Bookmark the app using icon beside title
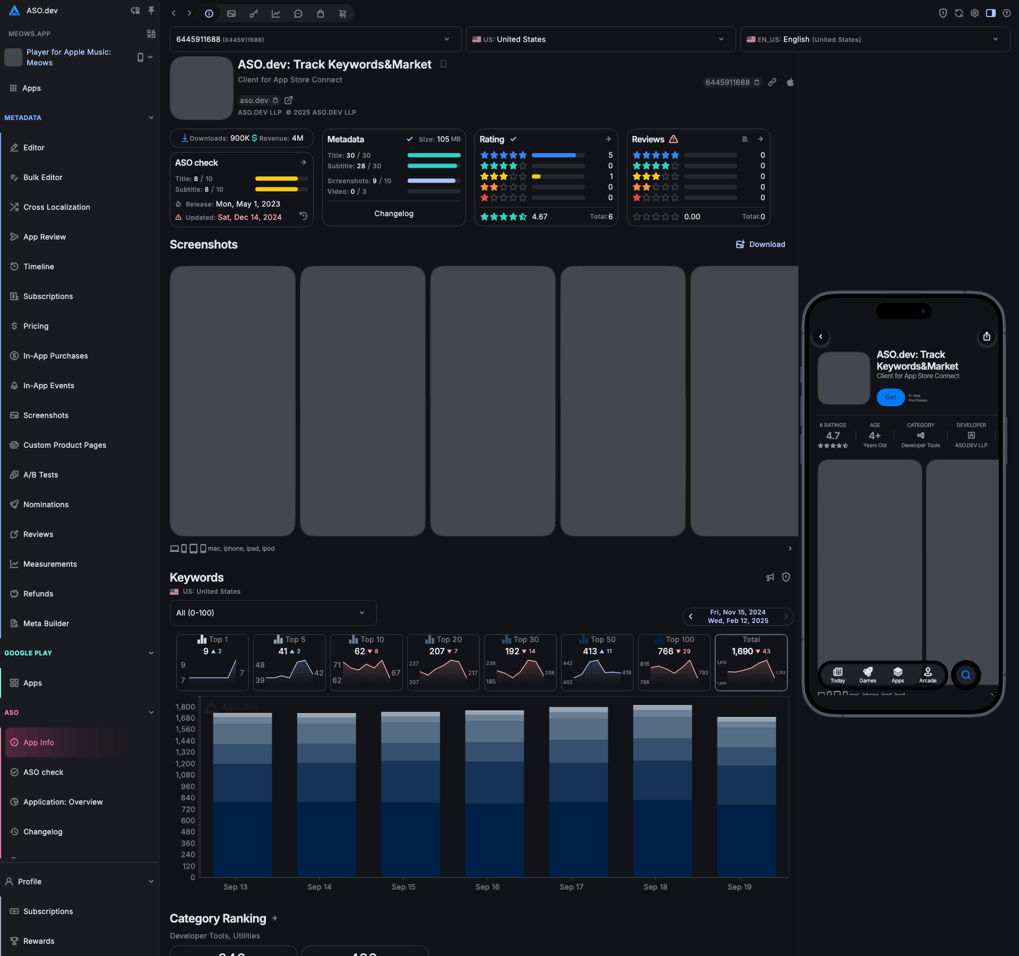1019x956 pixels. click(x=443, y=64)
